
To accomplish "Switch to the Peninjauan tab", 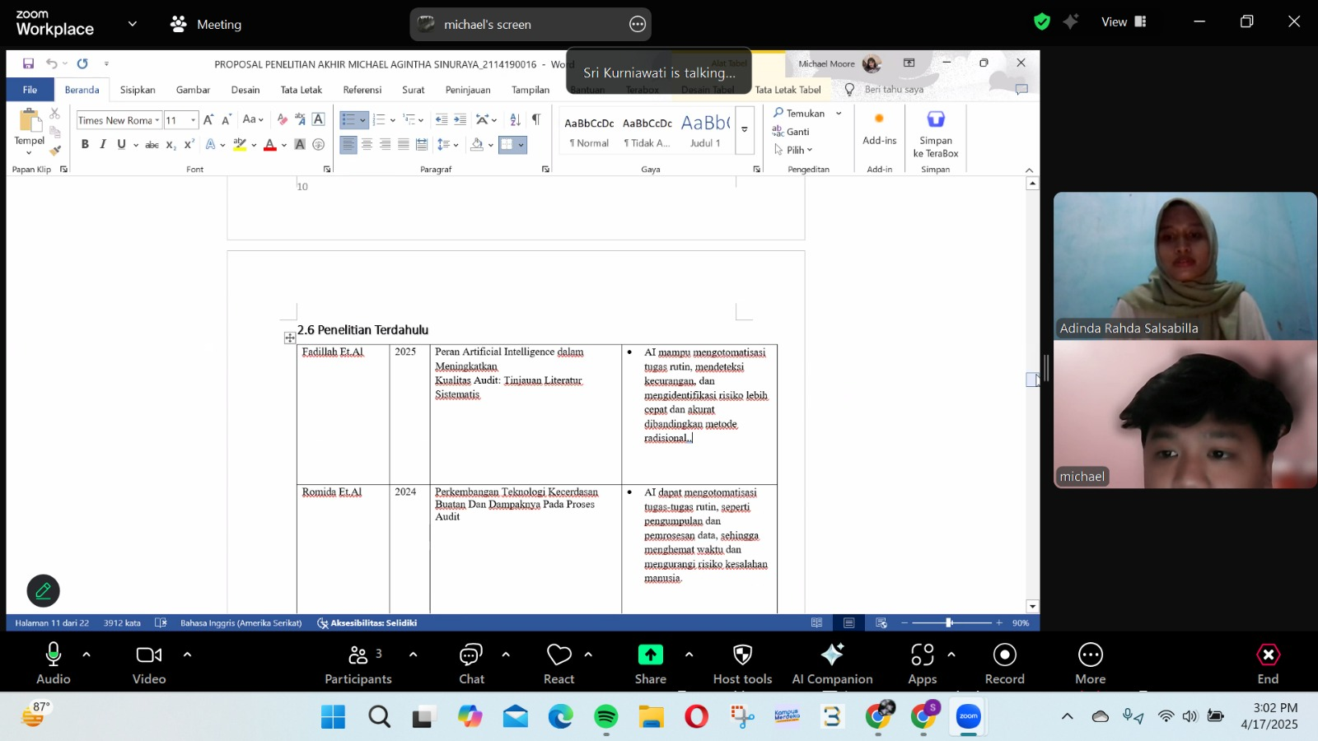I will [x=468, y=90].
